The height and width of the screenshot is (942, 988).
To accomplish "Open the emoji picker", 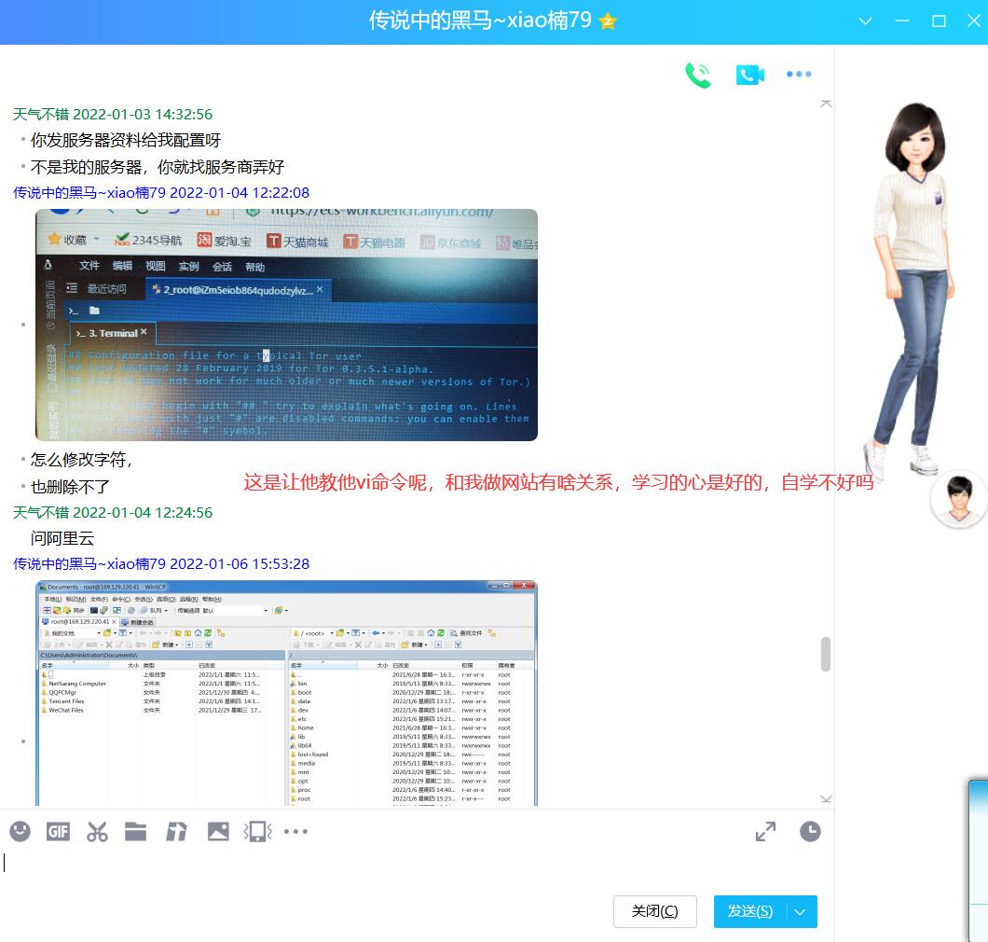I will (21, 832).
